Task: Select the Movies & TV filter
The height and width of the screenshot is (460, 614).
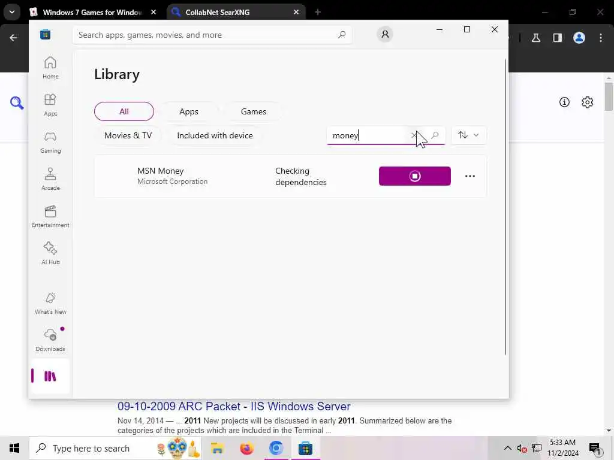Action: (128, 135)
